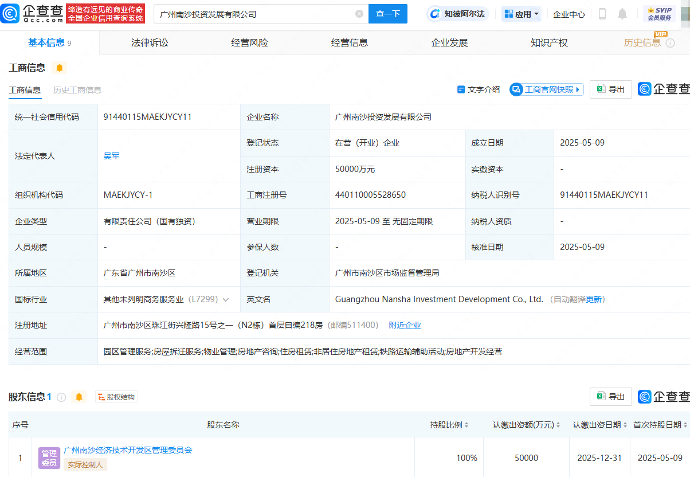Sort by 持股比例 column arrows
Image resolution: width=690 pixels, height=477 pixels.
(466, 425)
